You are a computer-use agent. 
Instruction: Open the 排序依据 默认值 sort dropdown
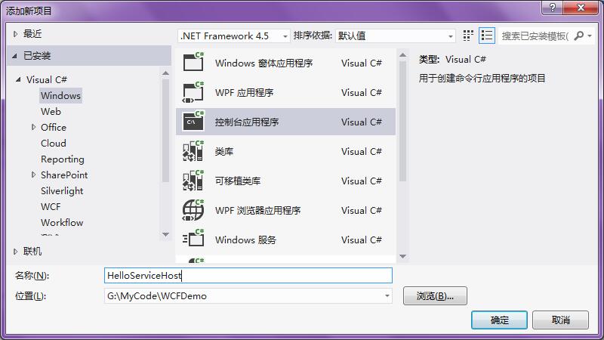click(x=395, y=36)
